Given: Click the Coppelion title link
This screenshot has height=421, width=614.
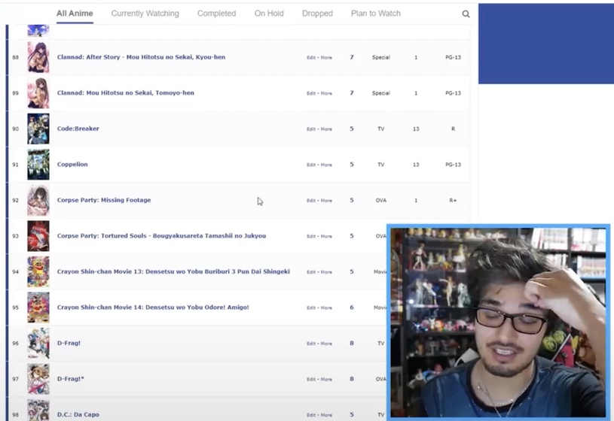Looking at the screenshot, I should point(73,165).
